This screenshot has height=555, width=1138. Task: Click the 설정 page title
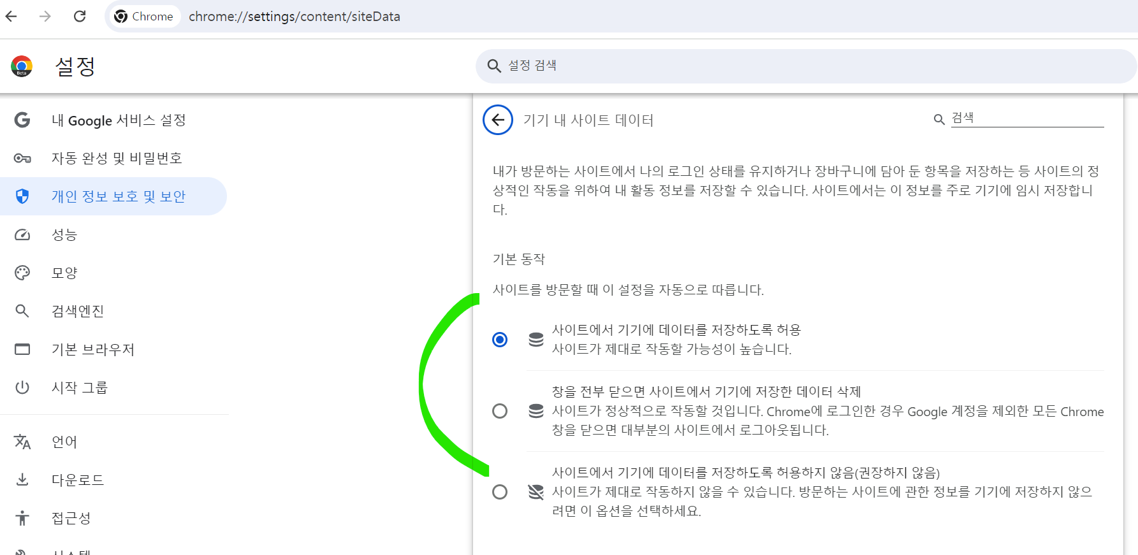coord(75,66)
